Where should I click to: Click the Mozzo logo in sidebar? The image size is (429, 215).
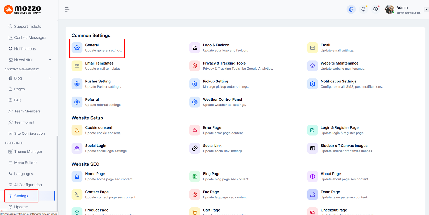[x=23, y=10]
